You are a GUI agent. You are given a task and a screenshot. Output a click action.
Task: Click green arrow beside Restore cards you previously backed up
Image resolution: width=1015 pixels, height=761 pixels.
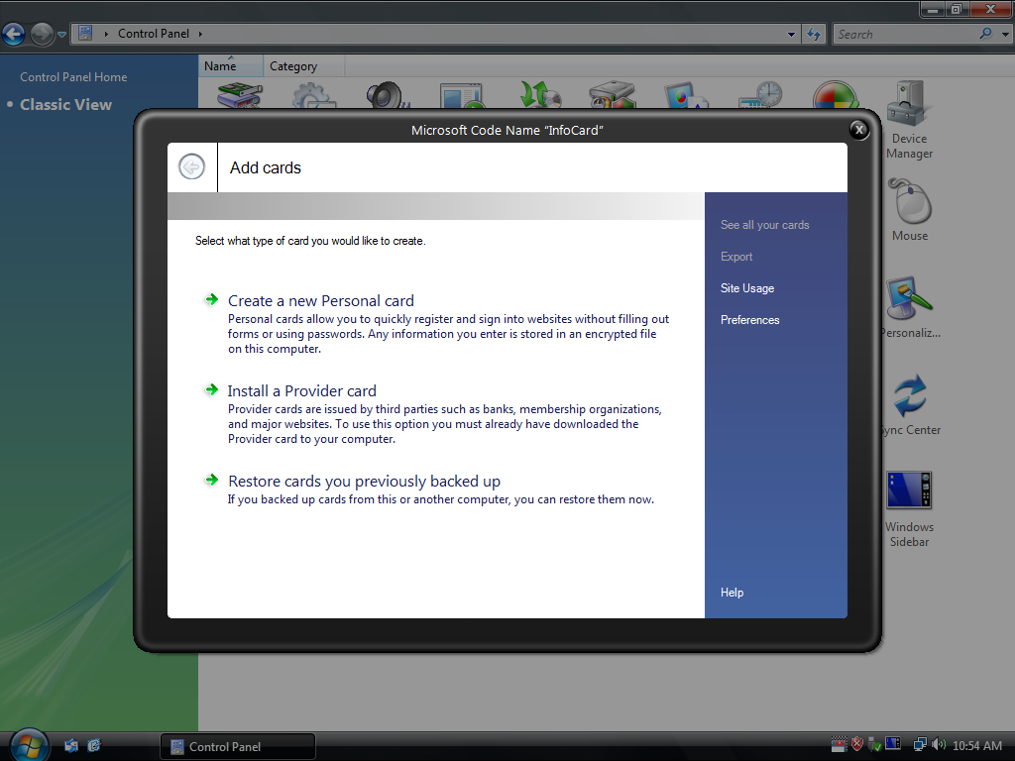coord(211,481)
